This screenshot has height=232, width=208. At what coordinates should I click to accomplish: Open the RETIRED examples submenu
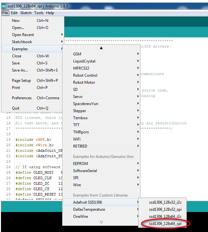coord(101,146)
